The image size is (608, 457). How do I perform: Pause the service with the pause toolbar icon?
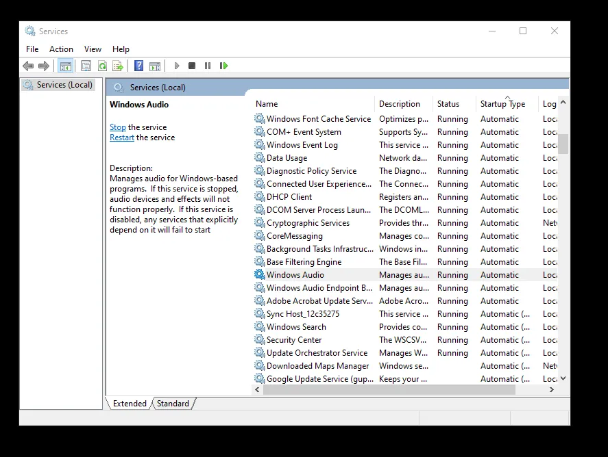(208, 66)
